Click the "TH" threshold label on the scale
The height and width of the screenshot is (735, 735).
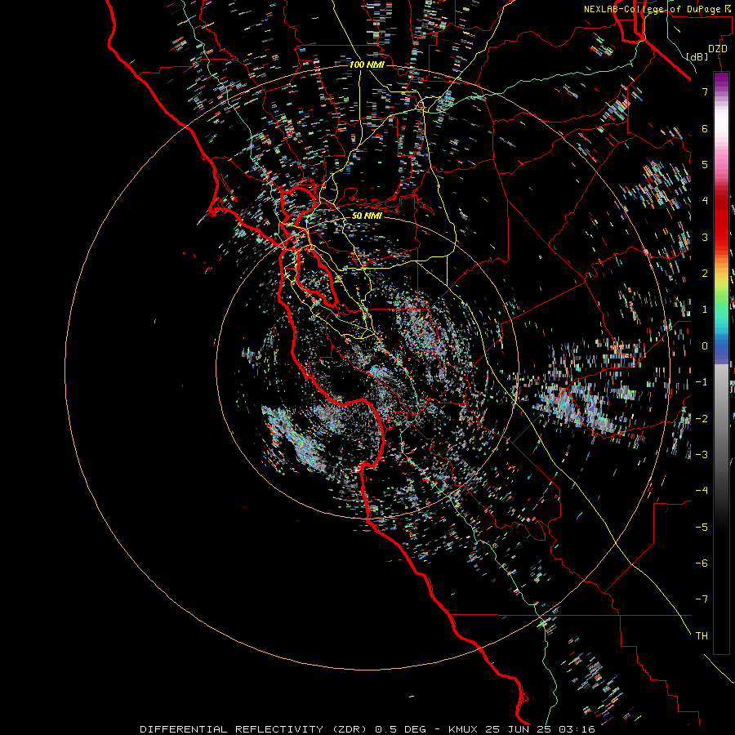point(702,635)
